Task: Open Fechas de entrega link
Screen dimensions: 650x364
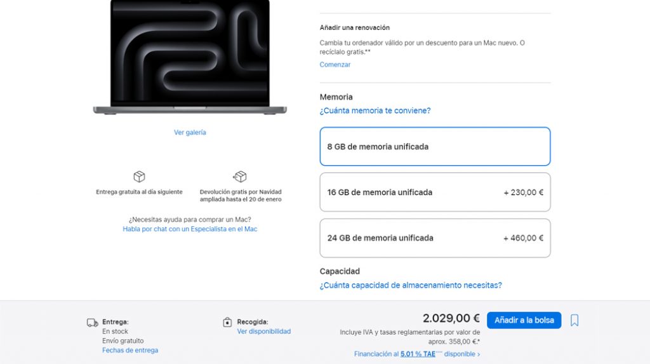Action: [x=130, y=350]
